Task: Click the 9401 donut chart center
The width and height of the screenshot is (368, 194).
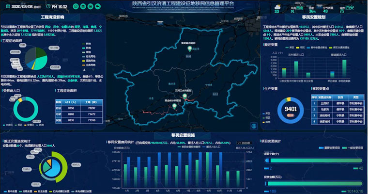Action: point(291,109)
